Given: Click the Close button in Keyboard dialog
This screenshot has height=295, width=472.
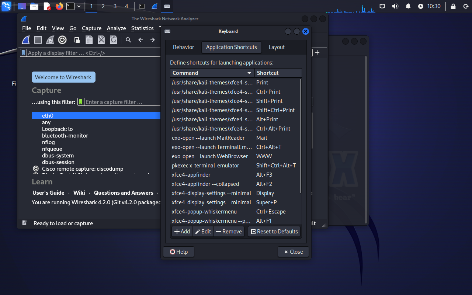Looking at the screenshot, I should [293, 252].
